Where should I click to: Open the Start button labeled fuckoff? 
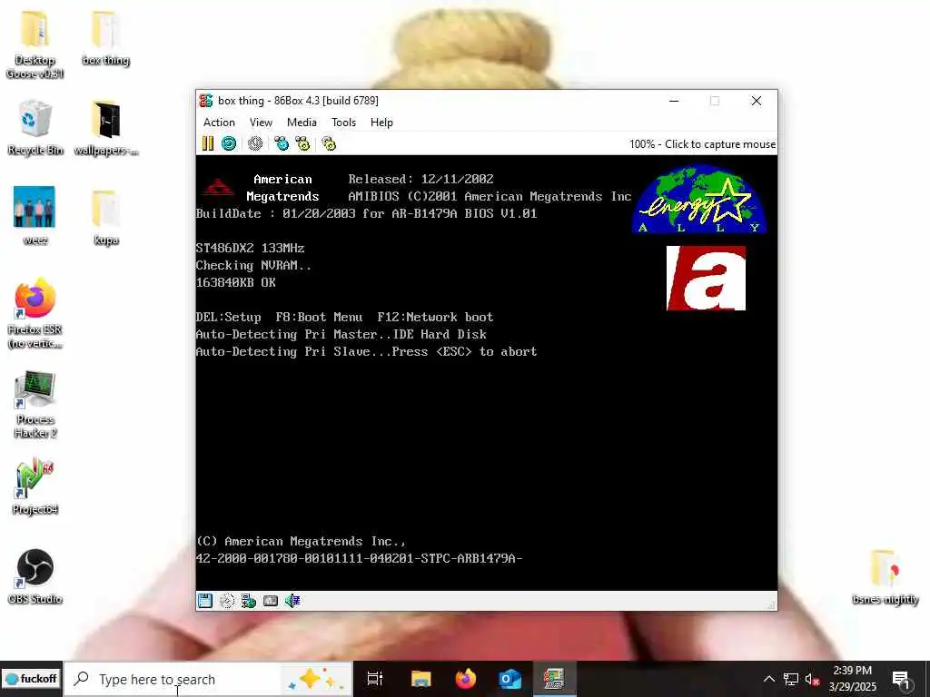31,679
